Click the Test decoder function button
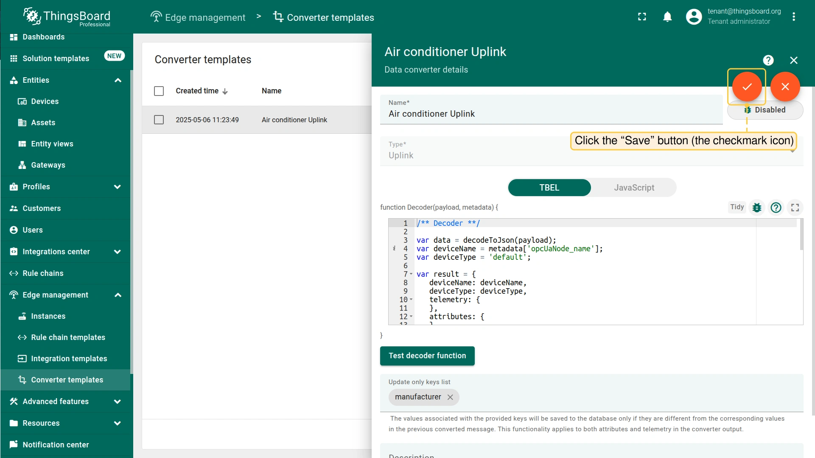 pos(427,356)
